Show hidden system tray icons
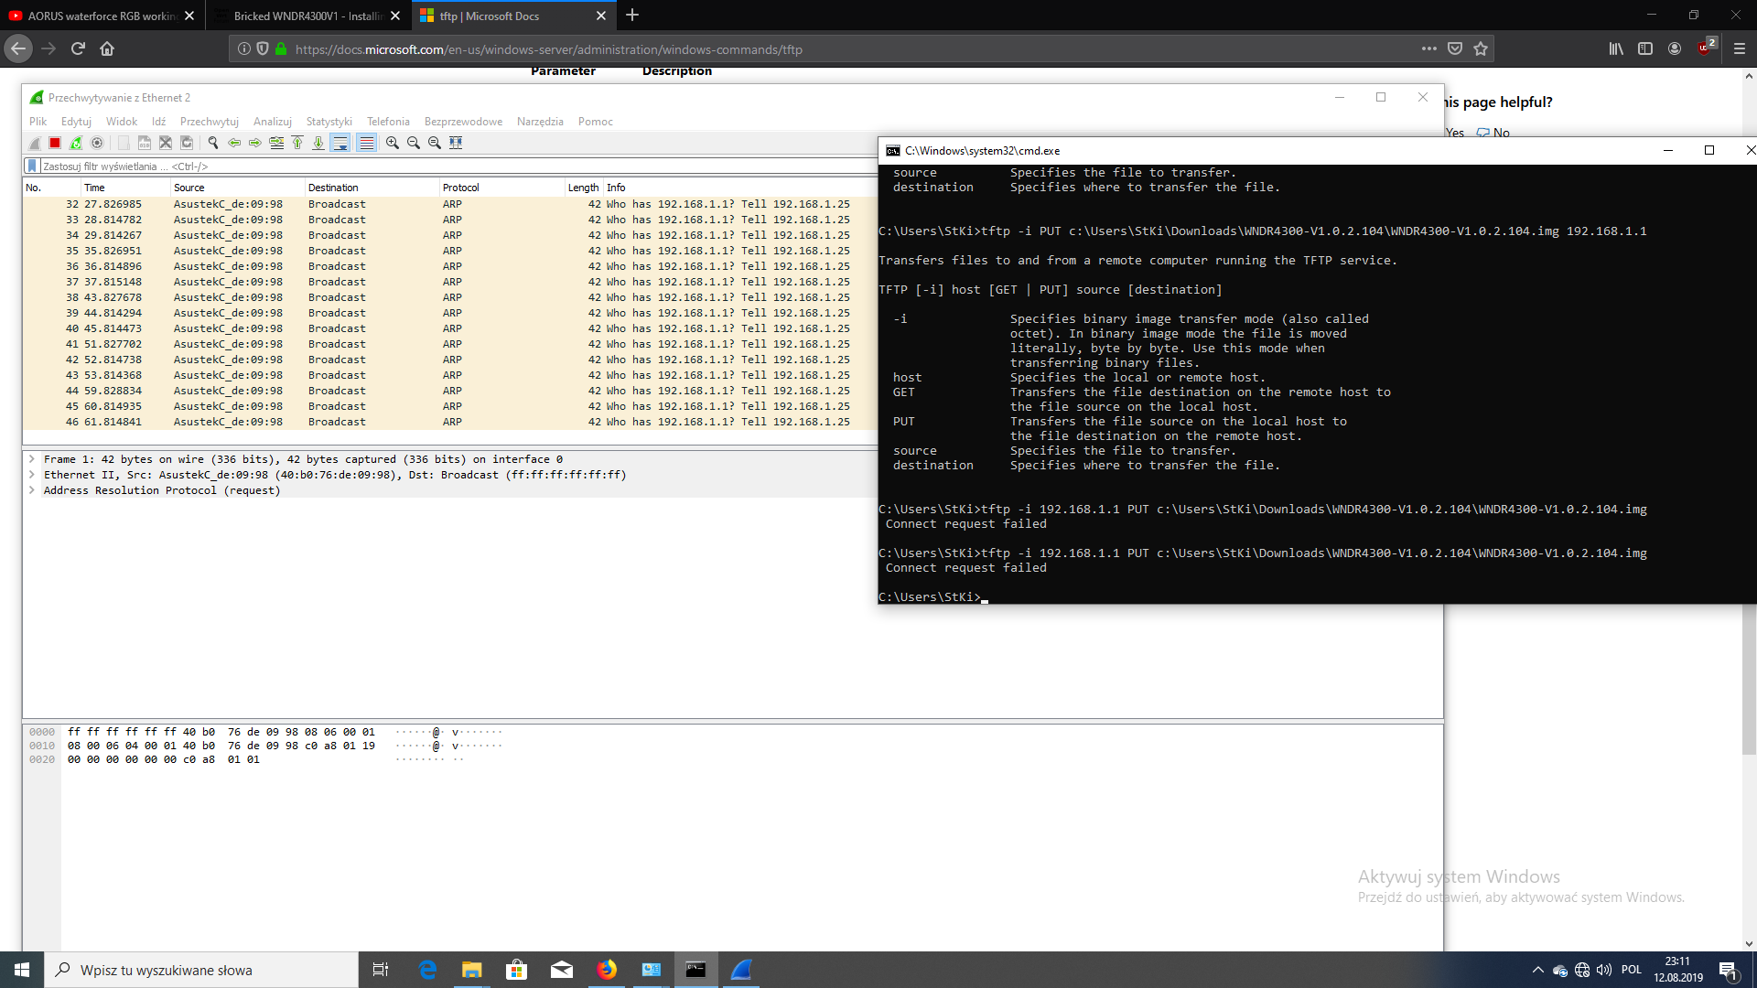 click(x=1537, y=970)
